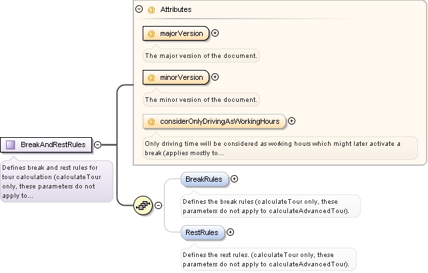Click the sequence compositor icon
The width and height of the screenshot is (428, 273).
(x=143, y=205)
